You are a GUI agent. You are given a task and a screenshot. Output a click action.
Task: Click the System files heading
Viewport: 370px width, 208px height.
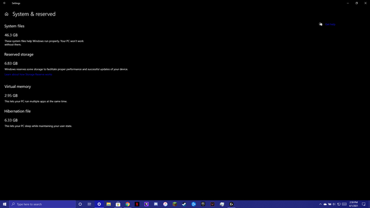[14, 26]
